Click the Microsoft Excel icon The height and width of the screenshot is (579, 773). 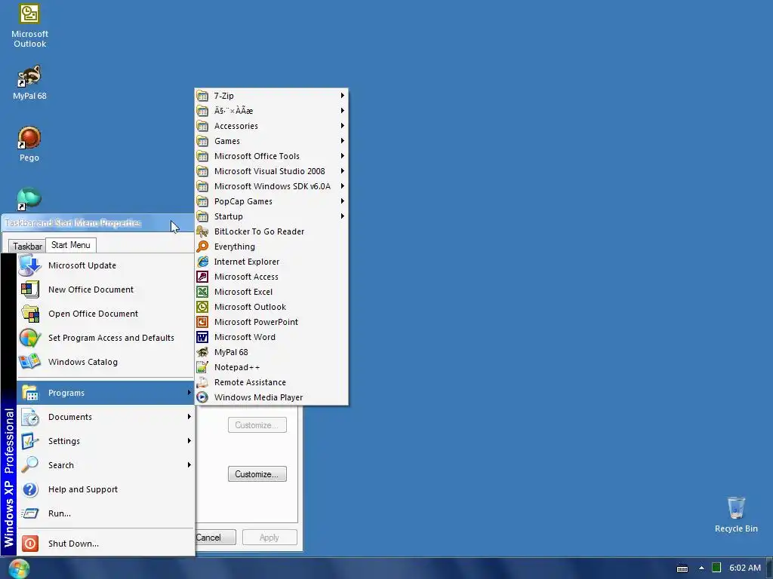(x=202, y=292)
